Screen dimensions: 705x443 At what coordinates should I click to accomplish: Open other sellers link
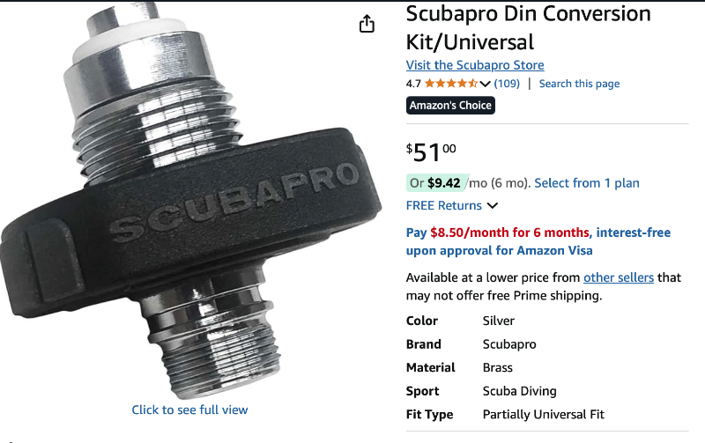[619, 277]
